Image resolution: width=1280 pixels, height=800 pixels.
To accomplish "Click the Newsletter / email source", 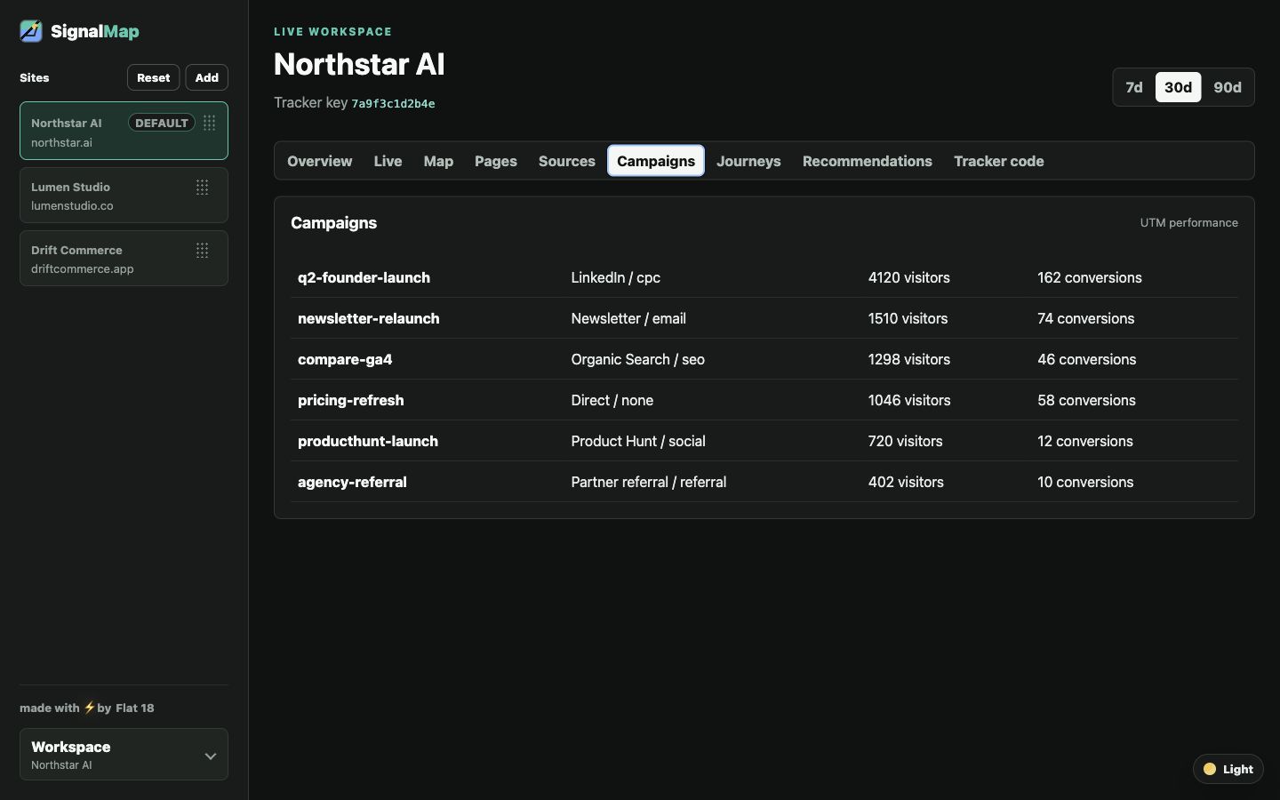I will [x=628, y=318].
